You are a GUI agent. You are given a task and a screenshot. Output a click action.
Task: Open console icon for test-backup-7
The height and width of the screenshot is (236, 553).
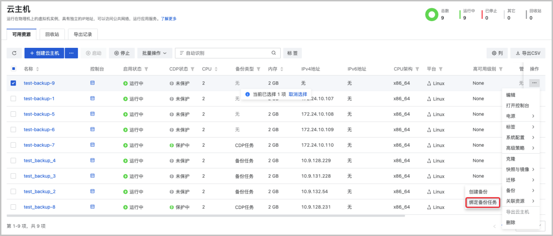click(92, 145)
